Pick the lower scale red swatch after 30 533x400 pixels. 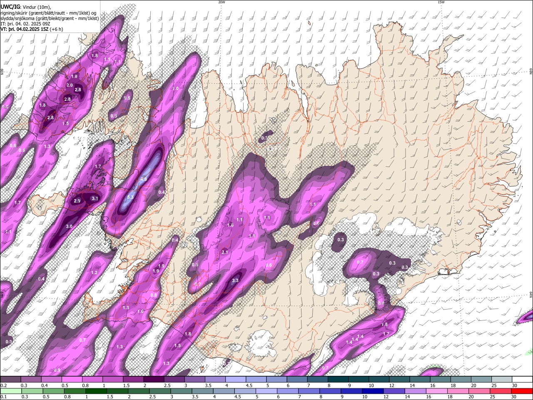point(522,391)
